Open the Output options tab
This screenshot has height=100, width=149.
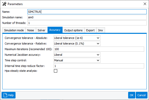(x=73, y=30)
